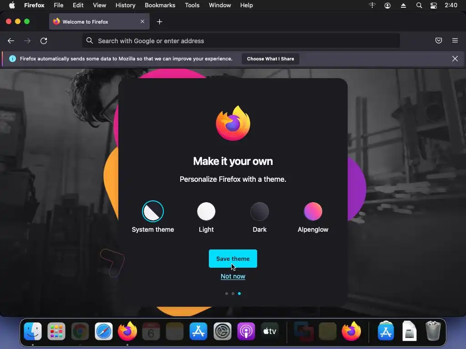Click the Save theme button
466x349 pixels.
pos(233,259)
